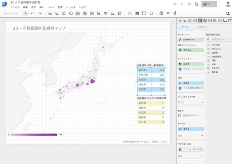Insert a bar chart from toolbar
Viewport: 232px width, 164px height.
click(57, 13)
